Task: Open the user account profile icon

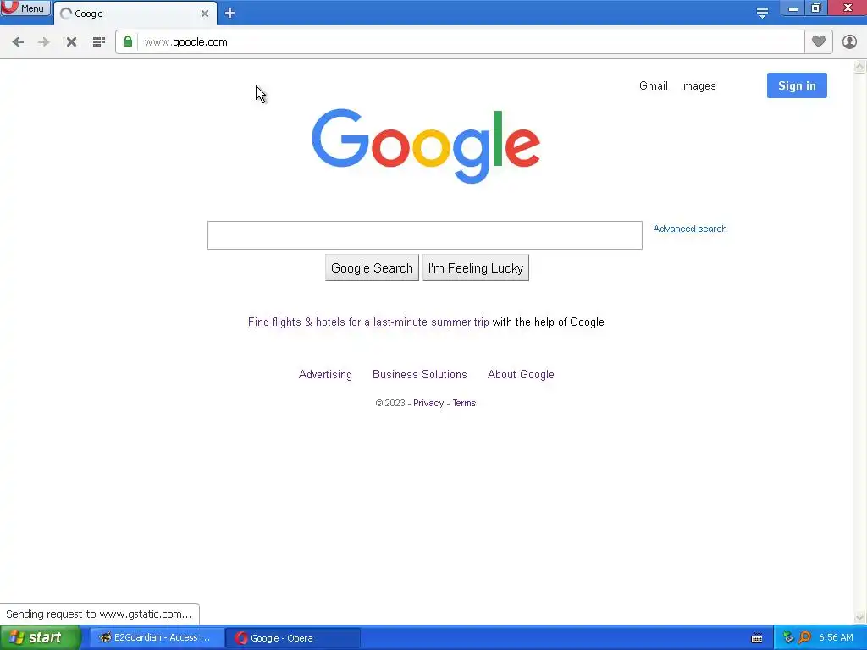Action: tap(849, 41)
